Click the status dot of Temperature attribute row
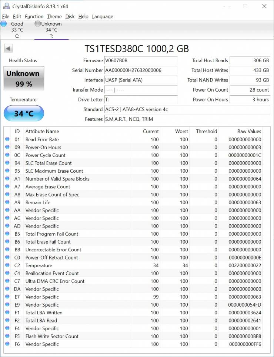This screenshot has width=274, height=357. [7, 265]
